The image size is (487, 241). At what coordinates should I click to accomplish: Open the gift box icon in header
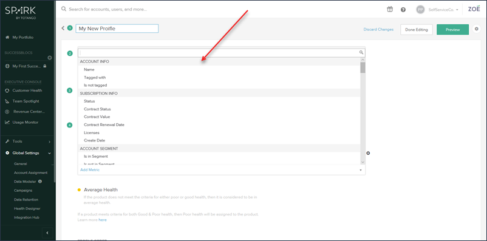(390, 9)
